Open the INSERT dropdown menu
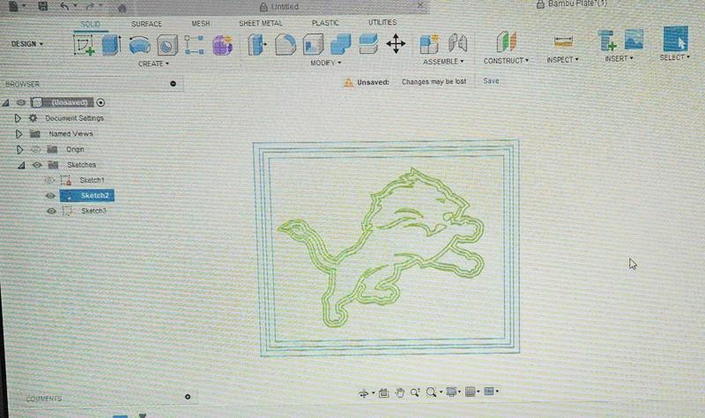 (x=619, y=59)
